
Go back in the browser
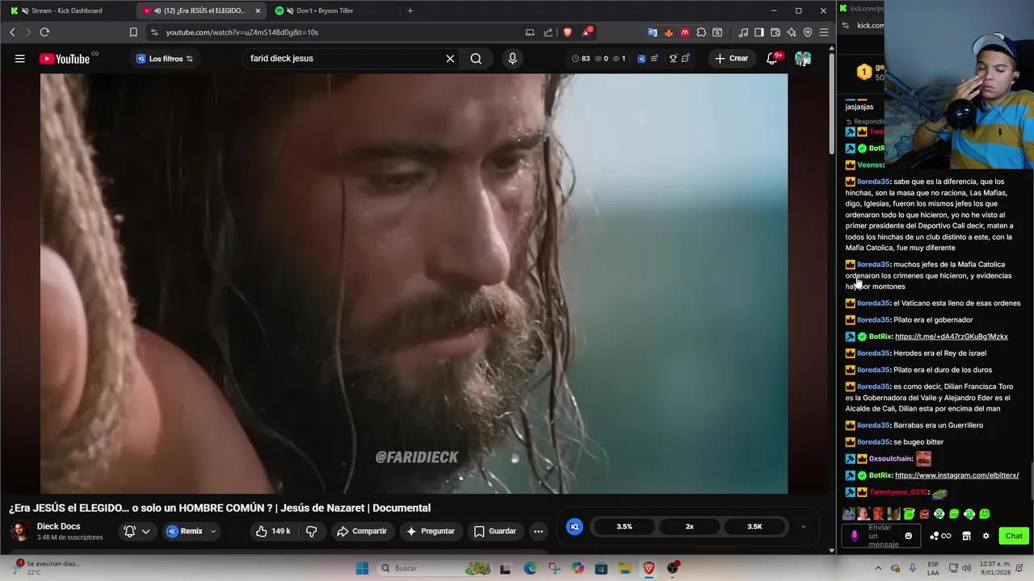point(12,32)
